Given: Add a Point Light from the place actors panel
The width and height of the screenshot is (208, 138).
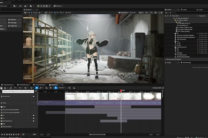Looking at the screenshot, I should pos(14,23).
